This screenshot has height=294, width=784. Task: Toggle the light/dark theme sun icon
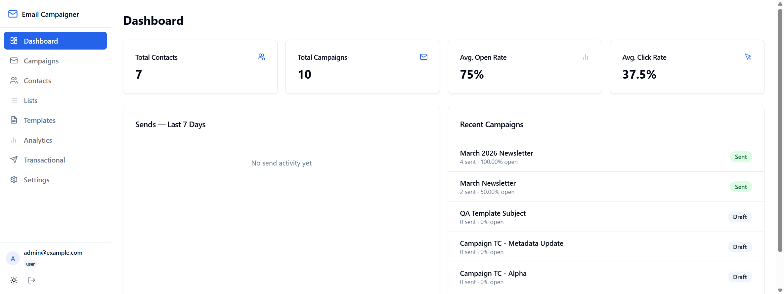14,280
